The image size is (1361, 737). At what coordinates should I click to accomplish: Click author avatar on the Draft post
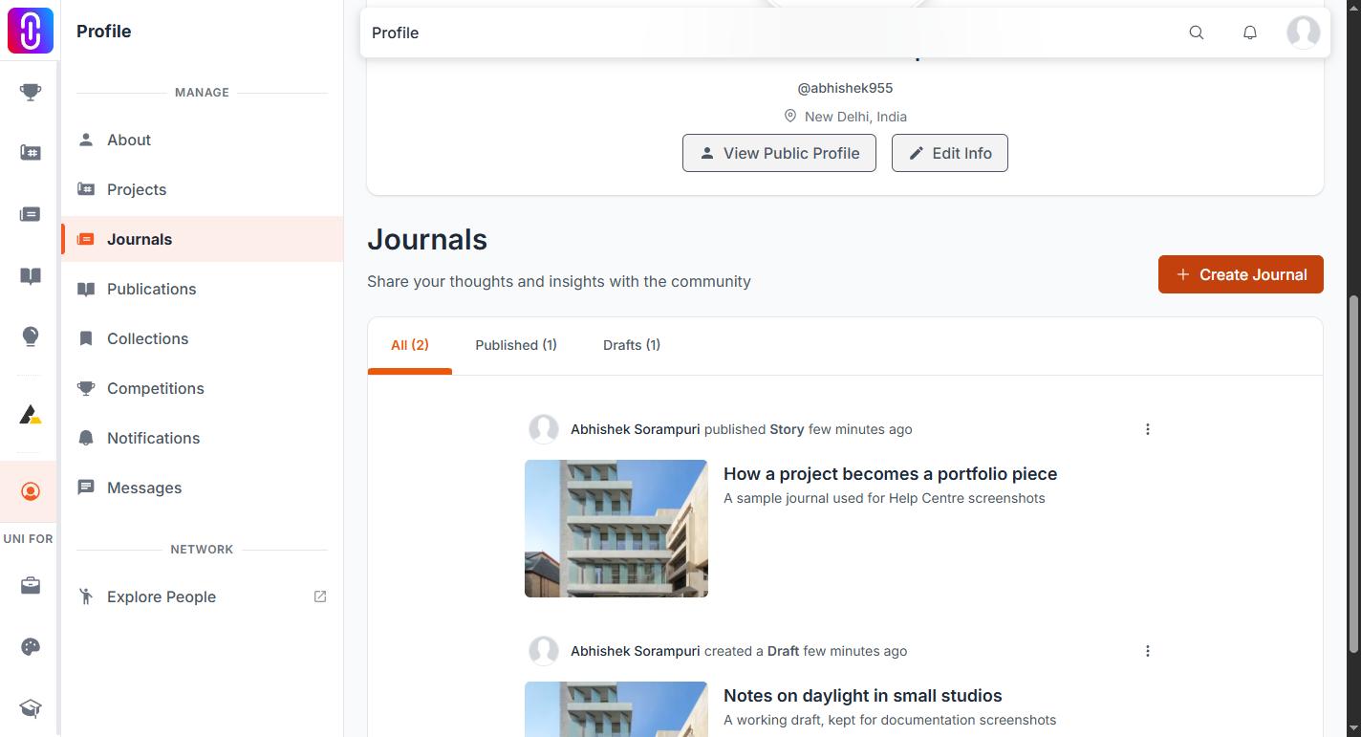[x=544, y=651]
